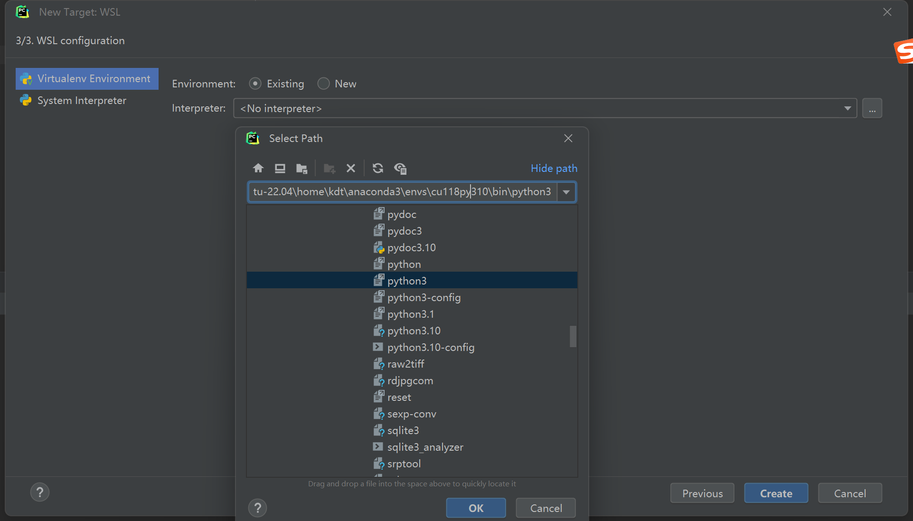This screenshot has width=913, height=521.
Task: Select the sexp-conv file
Action: pyautogui.click(x=411, y=414)
